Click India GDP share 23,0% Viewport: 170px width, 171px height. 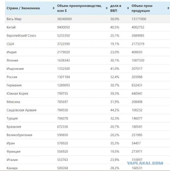click(114, 52)
